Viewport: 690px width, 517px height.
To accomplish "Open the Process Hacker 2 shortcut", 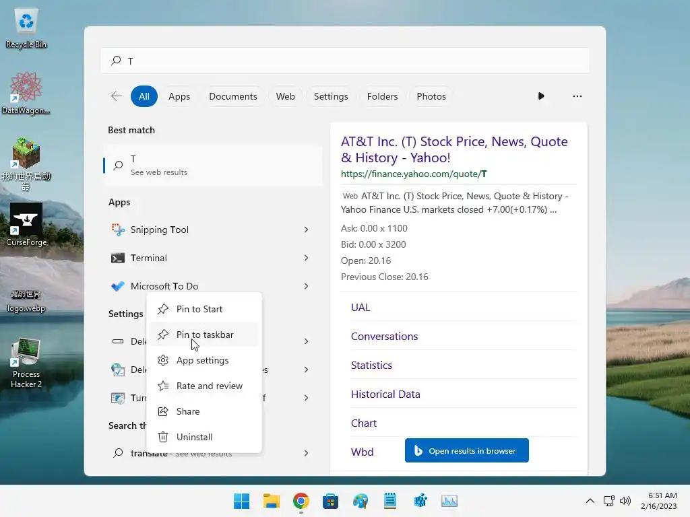I will [26, 363].
